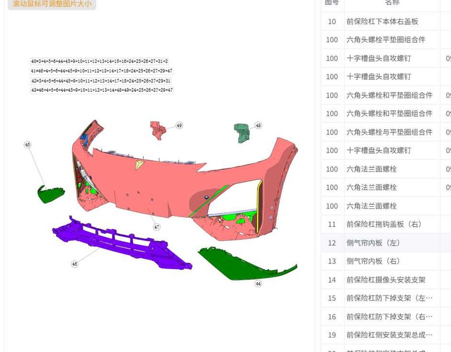Select row 前保险杠防下掉支架（左

pos(386,298)
